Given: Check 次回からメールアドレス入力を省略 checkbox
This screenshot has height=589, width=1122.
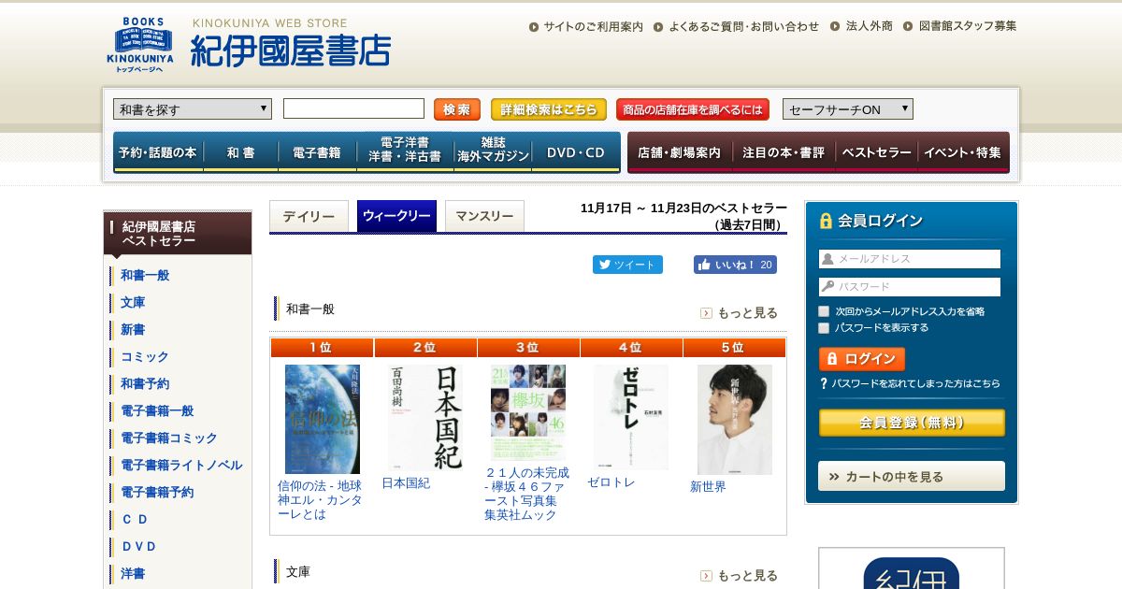Looking at the screenshot, I should click(824, 311).
